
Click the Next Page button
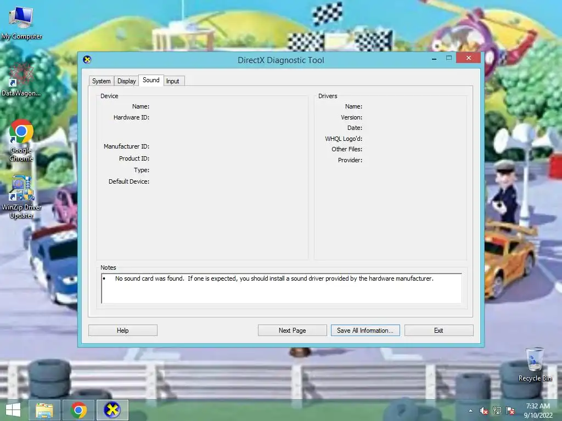click(x=292, y=331)
